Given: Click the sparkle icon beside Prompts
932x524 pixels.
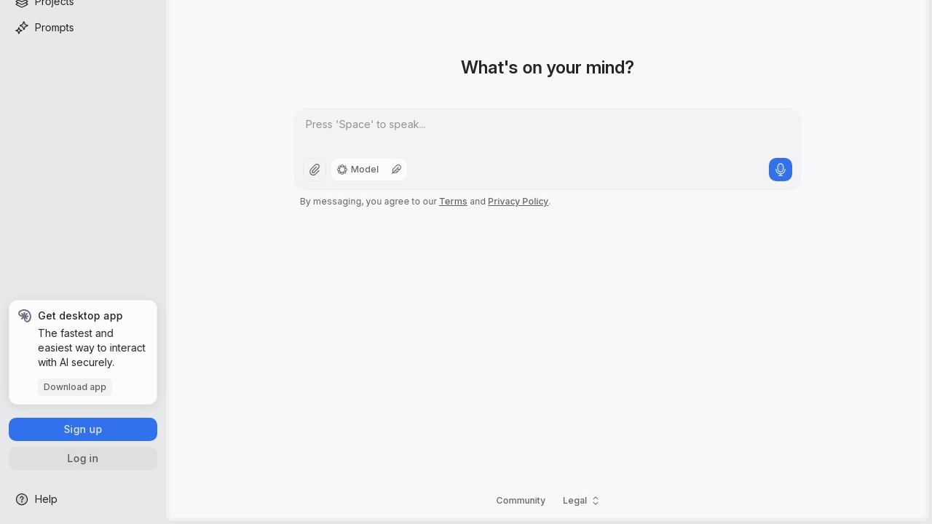Looking at the screenshot, I should [22, 28].
